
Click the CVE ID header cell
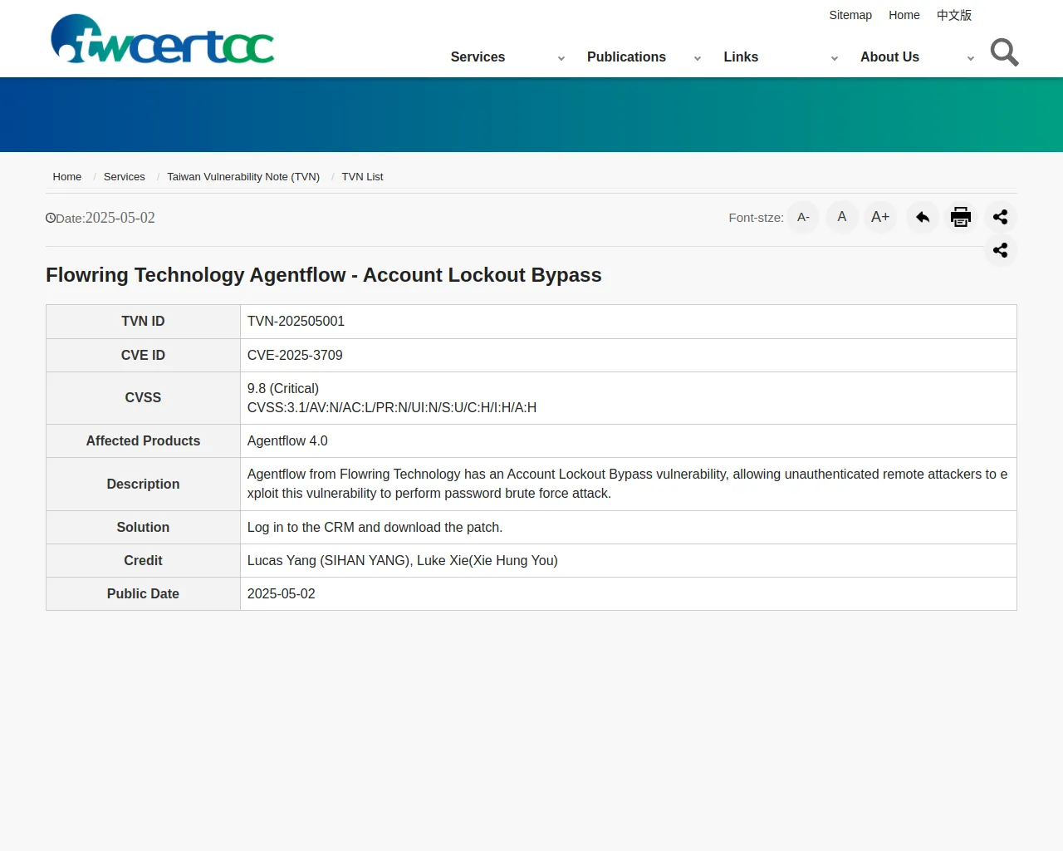click(143, 355)
